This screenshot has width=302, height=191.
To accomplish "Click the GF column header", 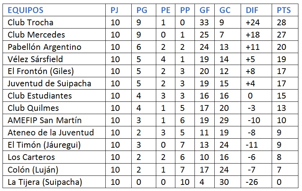I will 205,10.
